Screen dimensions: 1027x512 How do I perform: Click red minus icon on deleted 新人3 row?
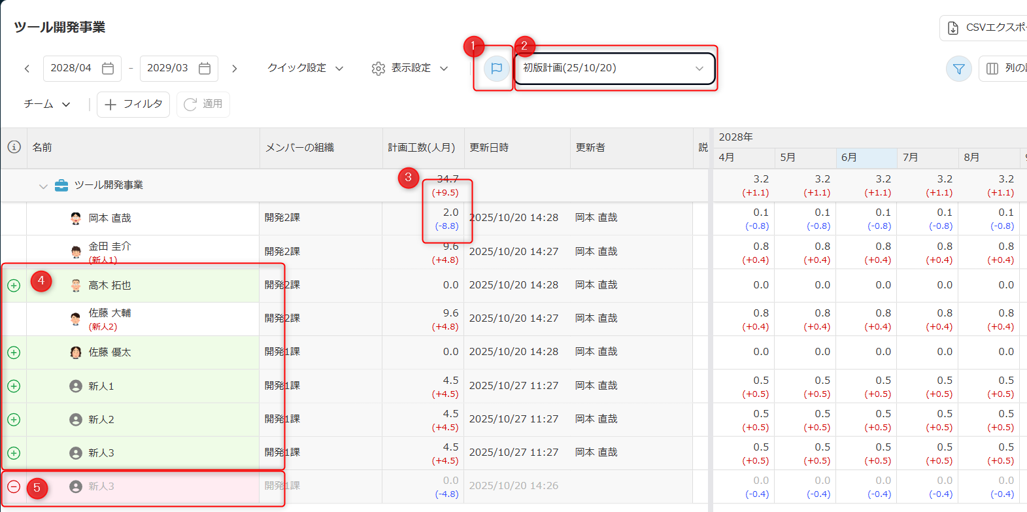14,486
